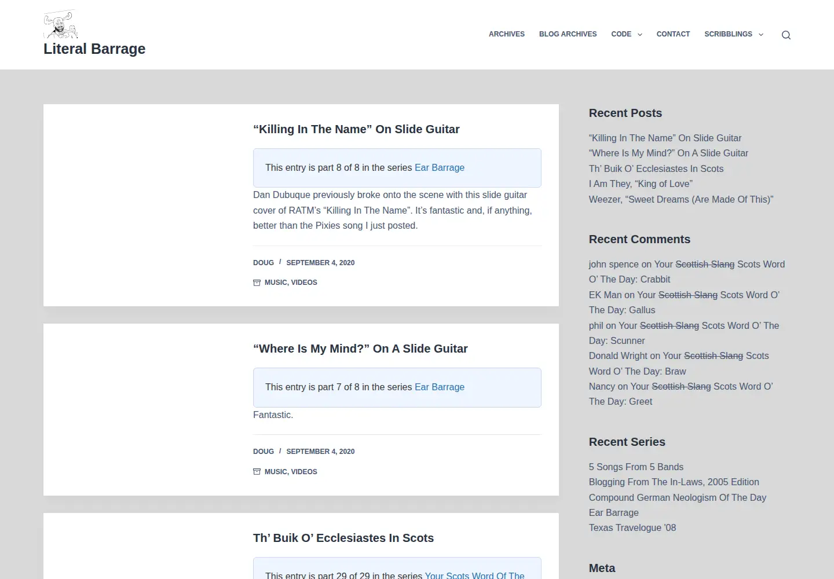Image resolution: width=834 pixels, height=579 pixels.
Task: Open Videos category on first post
Action: tap(304, 283)
